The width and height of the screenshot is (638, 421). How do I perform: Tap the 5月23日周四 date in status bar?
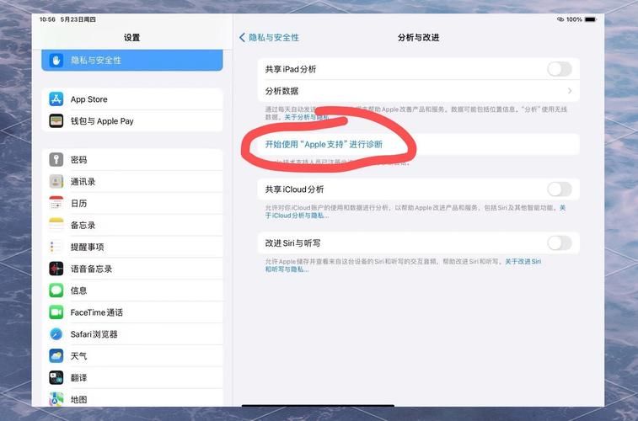78,19
